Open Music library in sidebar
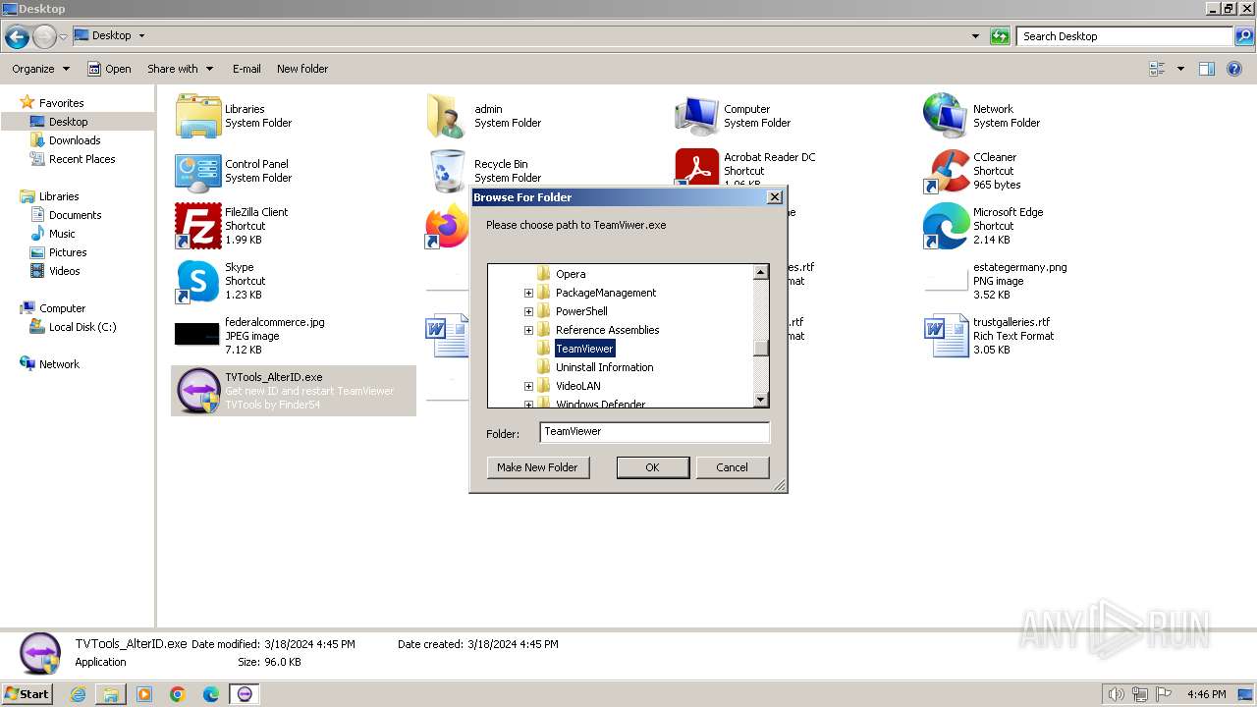 click(62, 234)
